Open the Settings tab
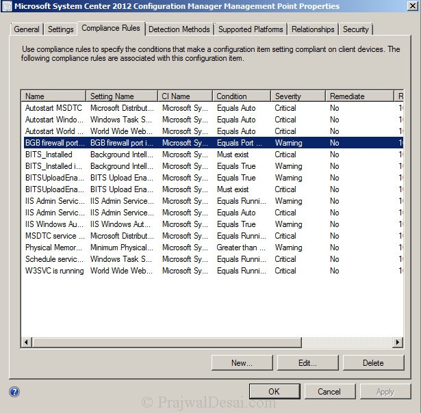 tap(61, 29)
